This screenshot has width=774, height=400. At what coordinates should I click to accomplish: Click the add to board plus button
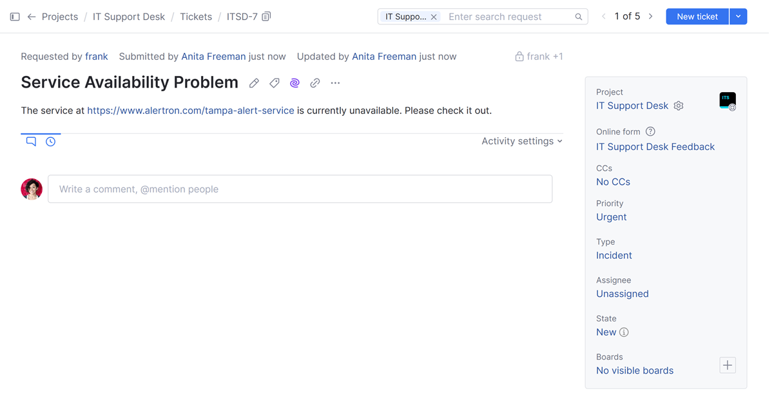pyautogui.click(x=728, y=365)
